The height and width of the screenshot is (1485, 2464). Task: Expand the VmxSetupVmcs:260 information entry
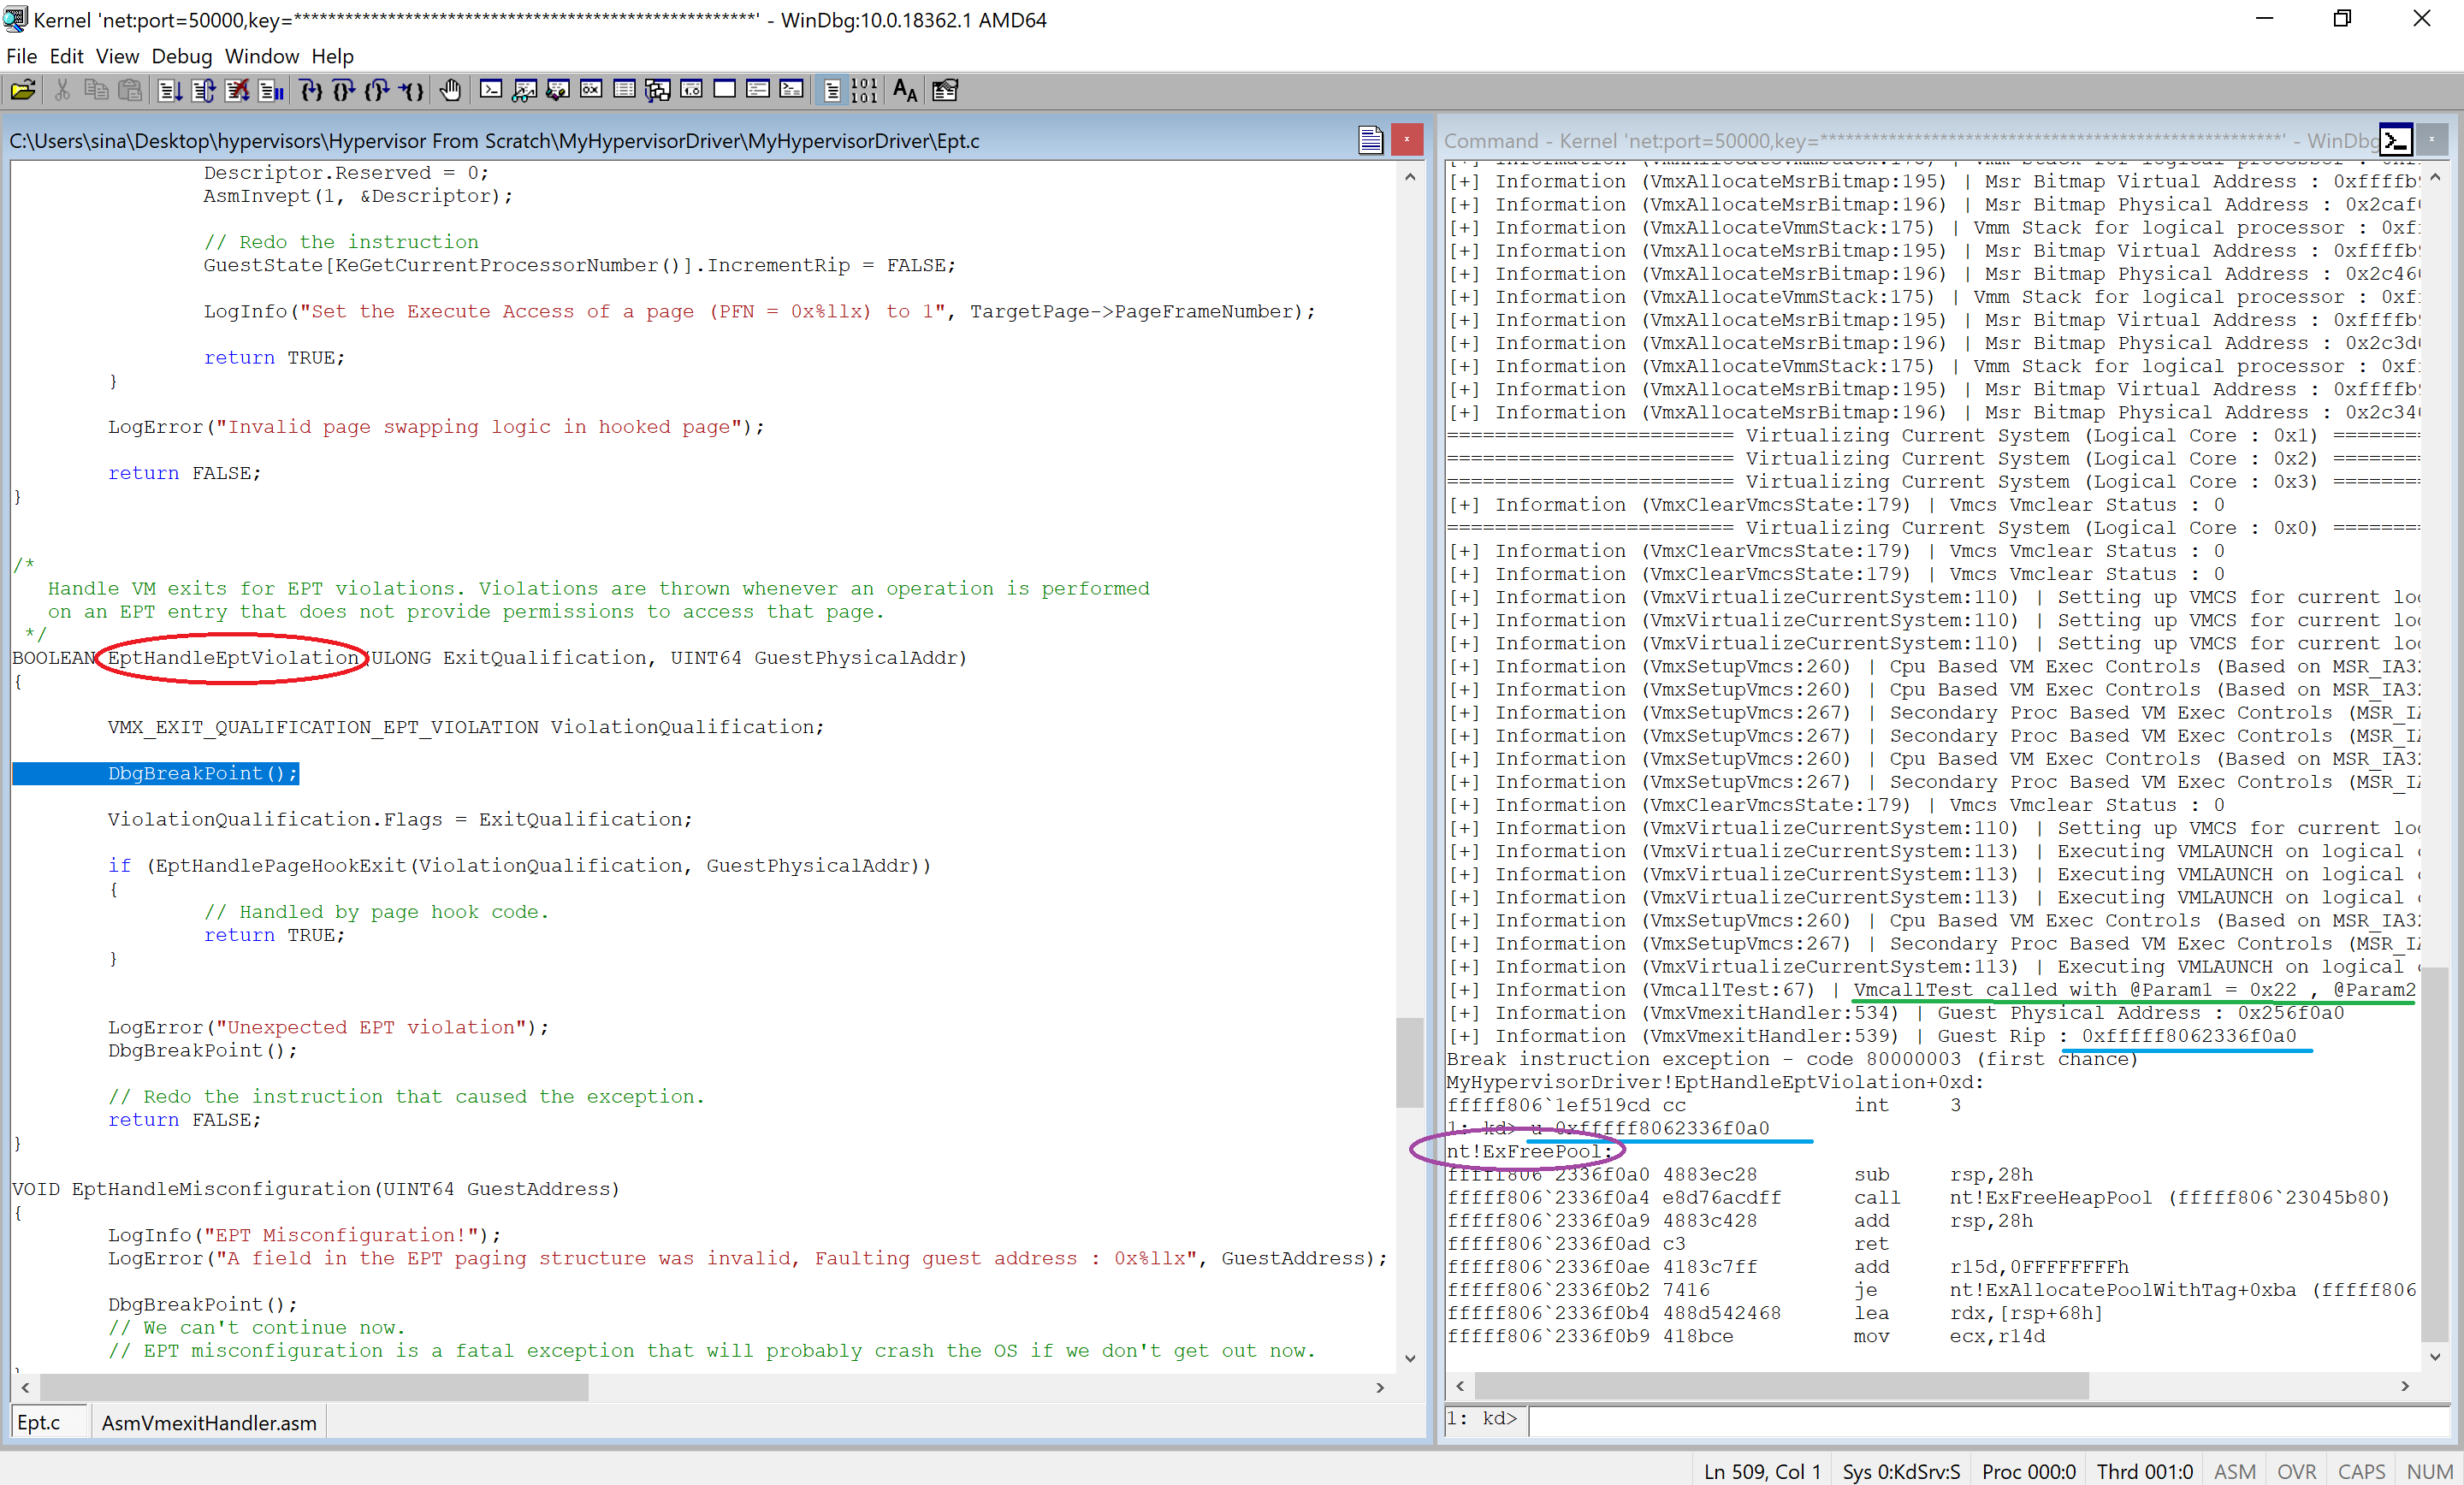pos(1463,666)
